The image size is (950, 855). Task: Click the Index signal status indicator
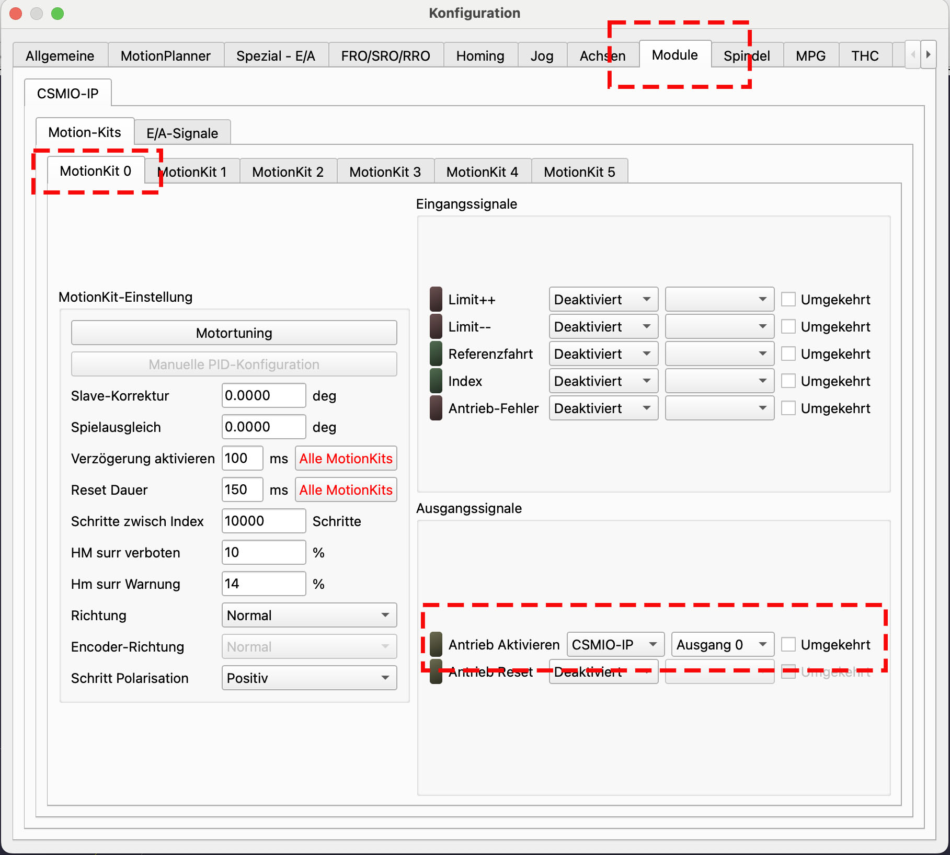pyautogui.click(x=436, y=381)
